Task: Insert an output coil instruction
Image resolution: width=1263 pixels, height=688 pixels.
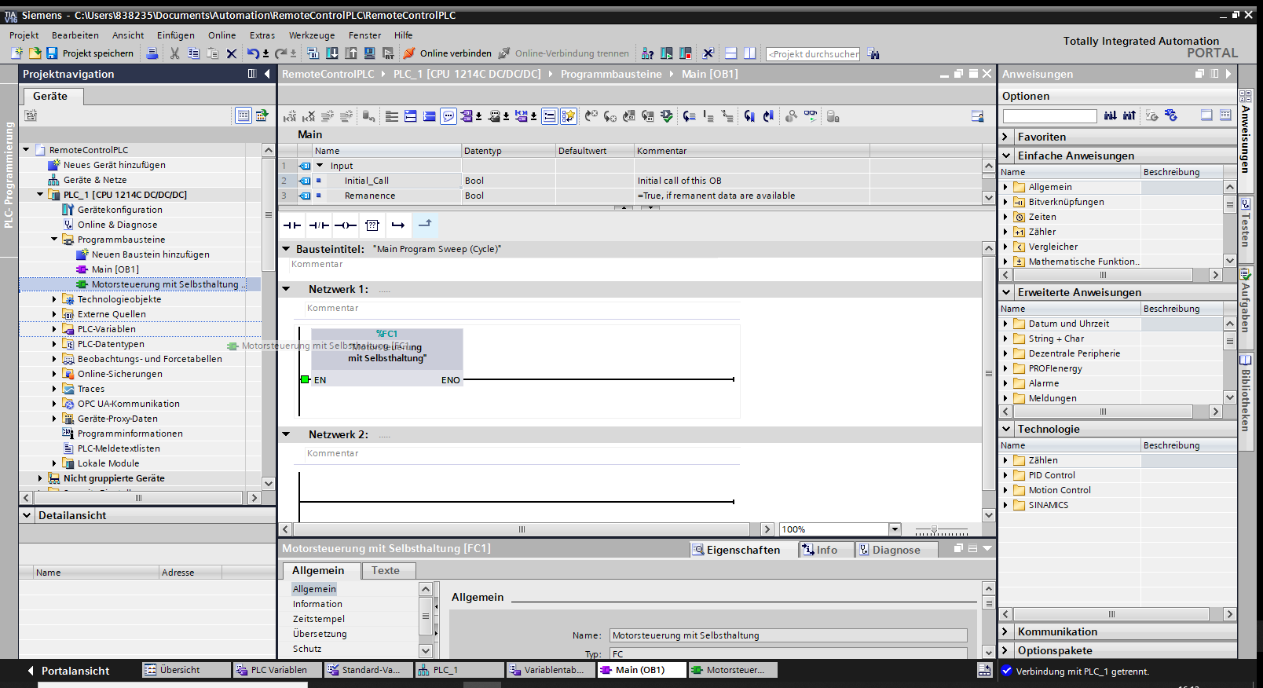Action: pyautogui.click(x=346, y=225)
